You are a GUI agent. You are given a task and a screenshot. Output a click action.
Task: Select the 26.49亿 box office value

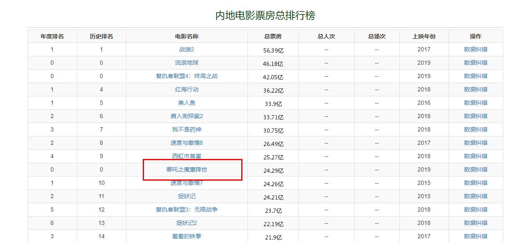pyautogui.click(x=273, y=144)
